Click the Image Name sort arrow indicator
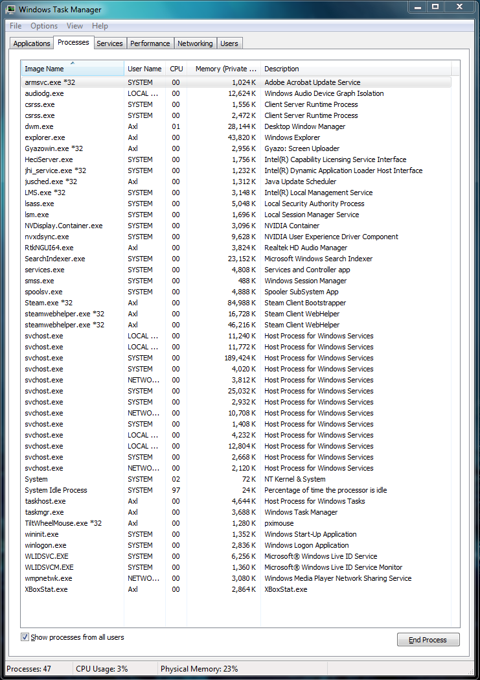The height and width of the screenshot is (680, 480). pyautogui.click(x=73, y=64)
